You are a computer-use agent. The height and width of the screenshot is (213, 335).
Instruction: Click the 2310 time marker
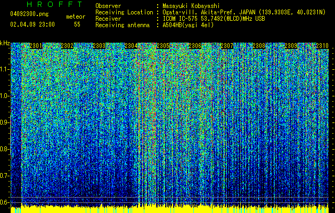(322, 46)
